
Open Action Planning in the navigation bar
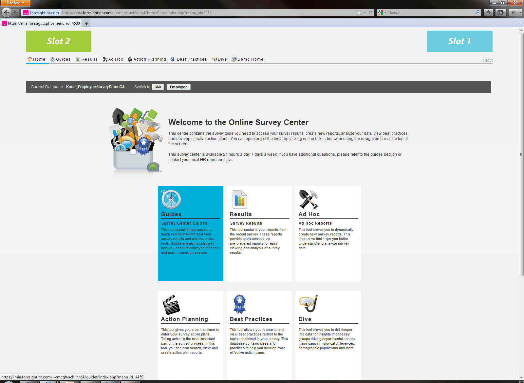pos(147,59)
